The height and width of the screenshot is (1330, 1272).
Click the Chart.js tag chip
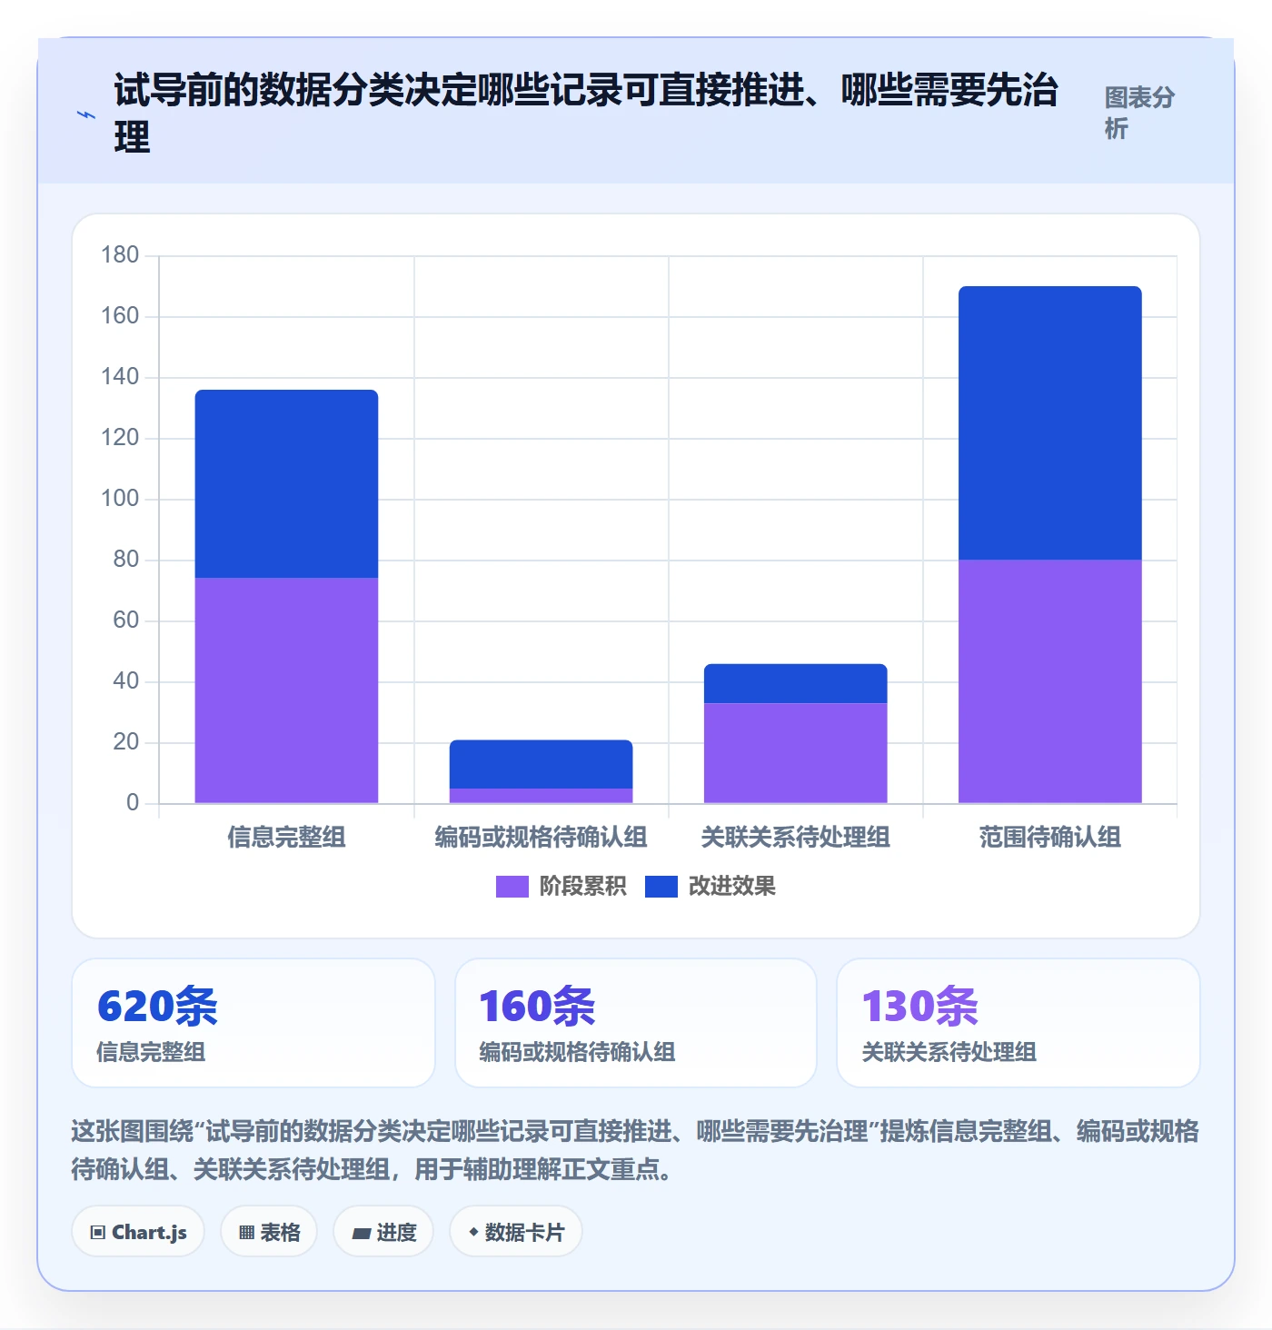click(x=138, y=1232)
